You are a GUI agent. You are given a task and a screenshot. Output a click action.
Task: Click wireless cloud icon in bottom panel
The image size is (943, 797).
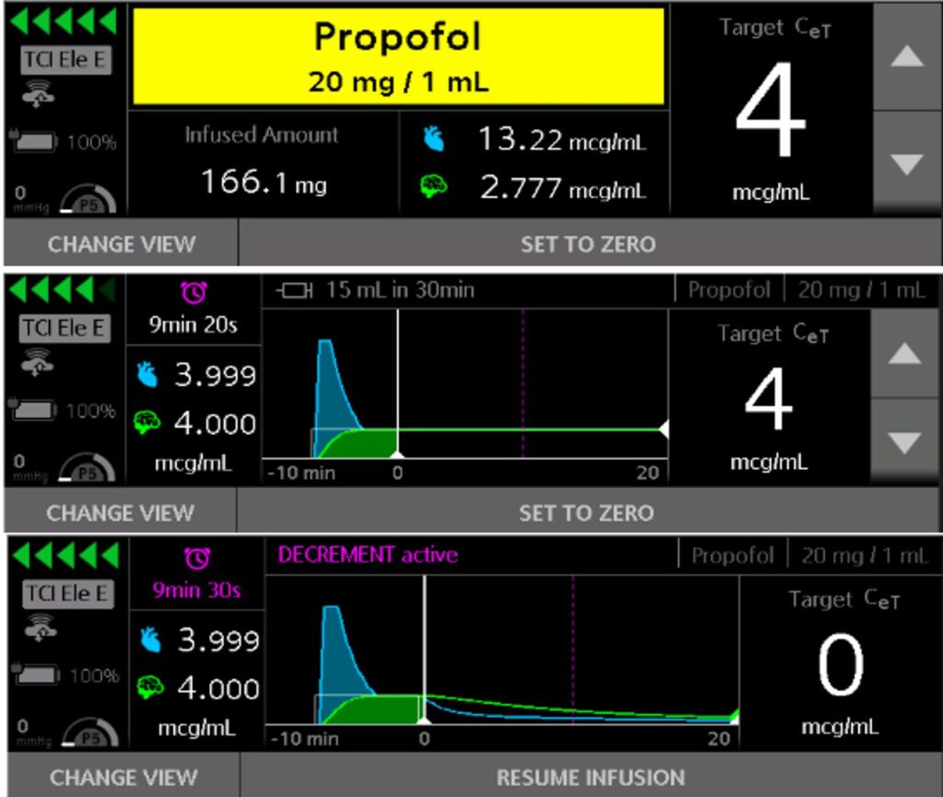click(x=40, y=627)
